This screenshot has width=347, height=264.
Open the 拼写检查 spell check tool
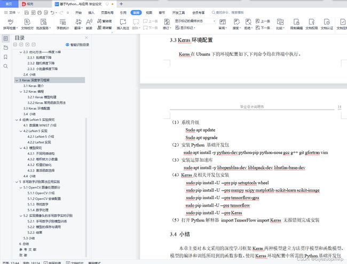10,24
